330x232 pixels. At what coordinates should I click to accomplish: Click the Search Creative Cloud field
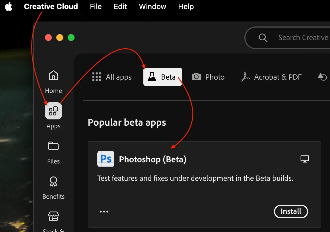click(288, 38)
